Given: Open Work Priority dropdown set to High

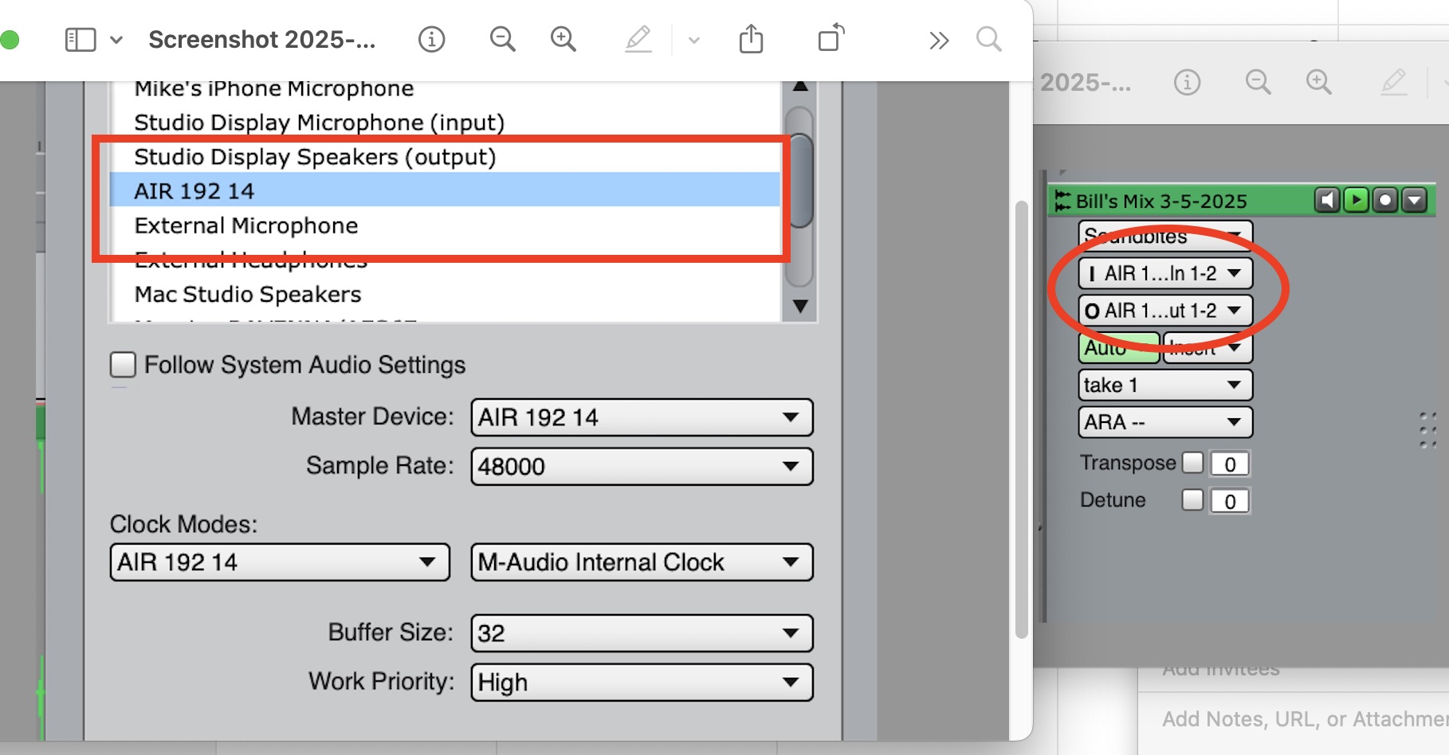Looking at the screenshot, I should (x=642, y=683).
